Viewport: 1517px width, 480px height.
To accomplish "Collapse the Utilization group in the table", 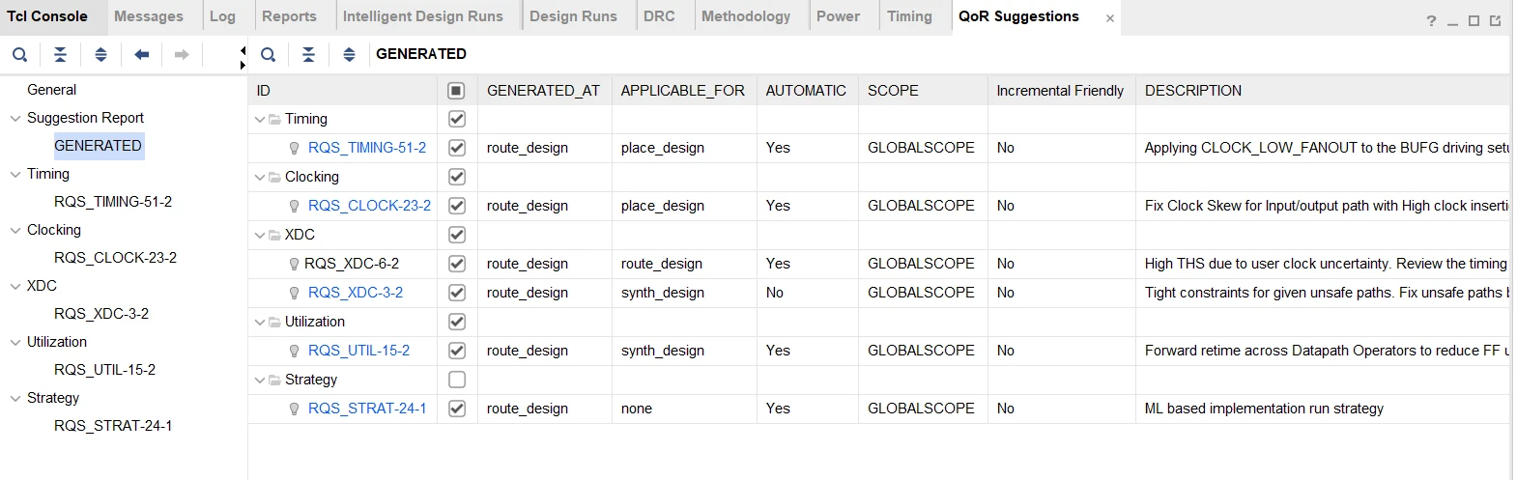I will click(x=260, y=322).
